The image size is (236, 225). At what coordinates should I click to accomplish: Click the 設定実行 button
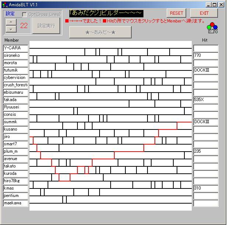point(46,25)
